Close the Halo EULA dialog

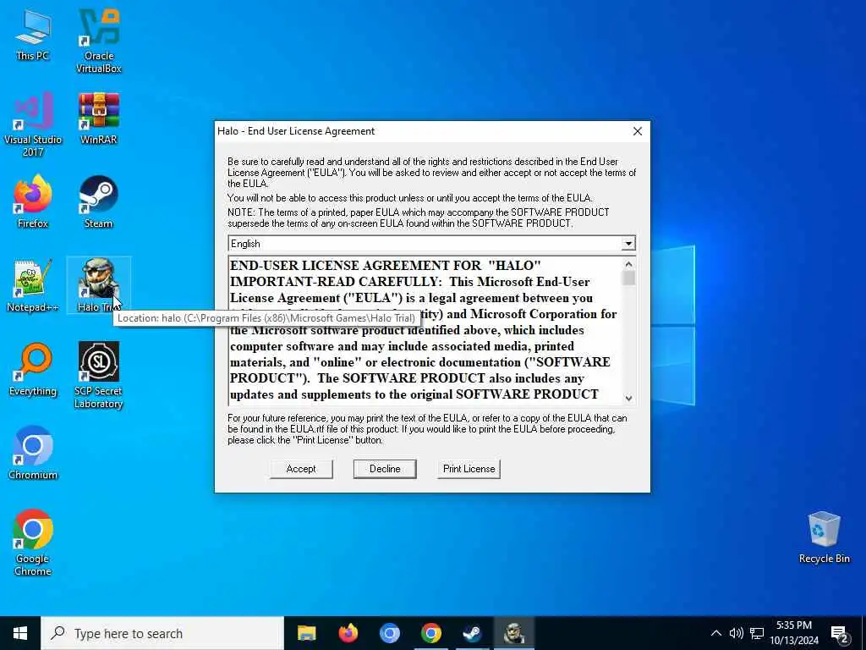[638, 131]
